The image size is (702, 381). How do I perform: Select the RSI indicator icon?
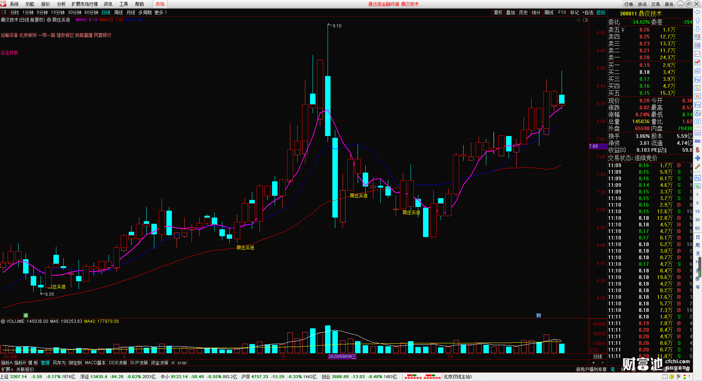click(697, 141)
